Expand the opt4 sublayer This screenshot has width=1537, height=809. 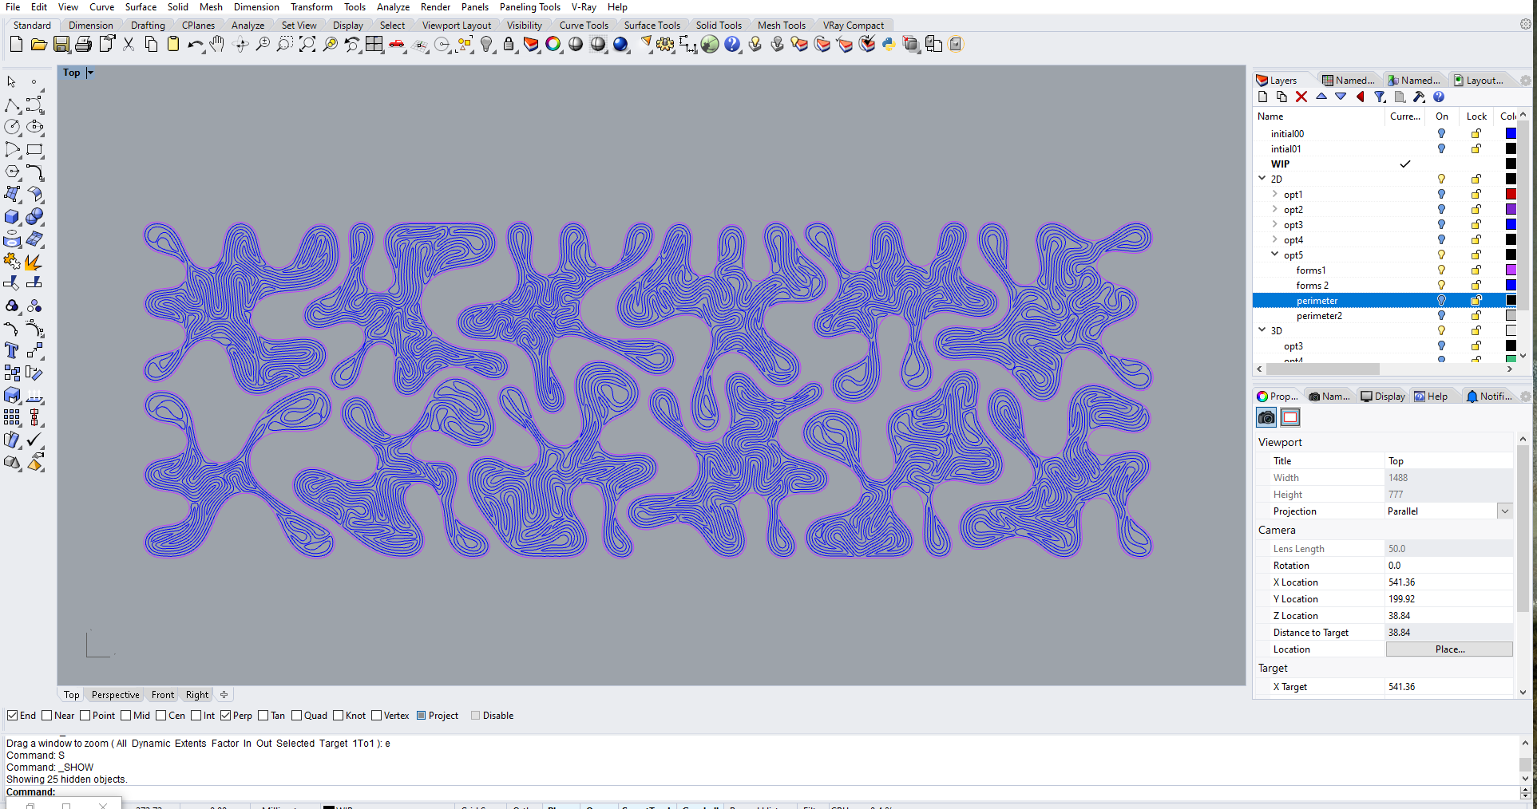click(1275, 239)
